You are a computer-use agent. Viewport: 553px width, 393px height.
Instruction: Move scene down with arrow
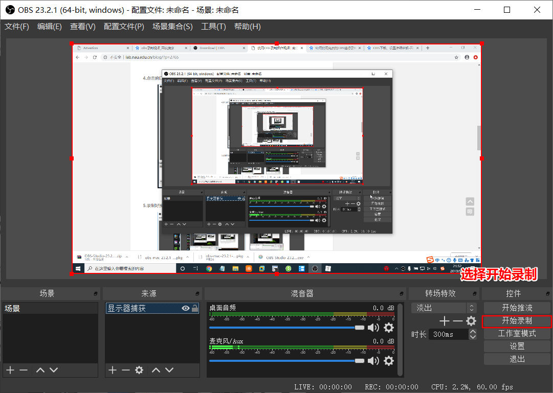[54, 370]
